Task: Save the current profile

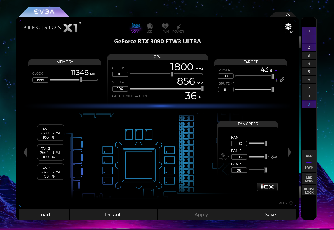Action: [270, 215]
